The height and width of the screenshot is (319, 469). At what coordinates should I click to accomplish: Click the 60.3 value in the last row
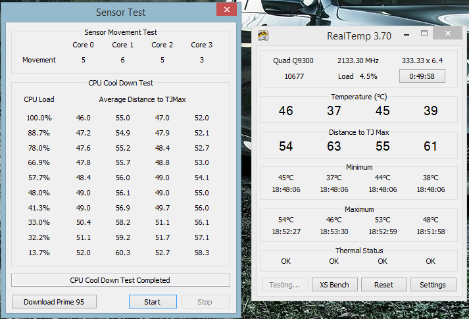tap(123, 253)
